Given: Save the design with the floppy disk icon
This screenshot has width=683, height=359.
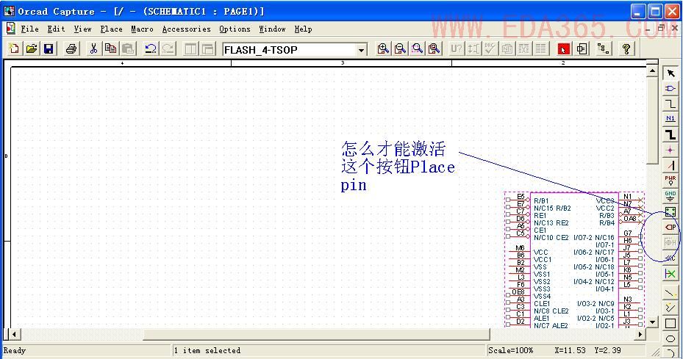Looking at the screenshot, I should 49,48.
